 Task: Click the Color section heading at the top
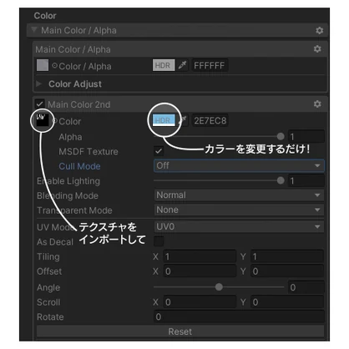point(45,16)
